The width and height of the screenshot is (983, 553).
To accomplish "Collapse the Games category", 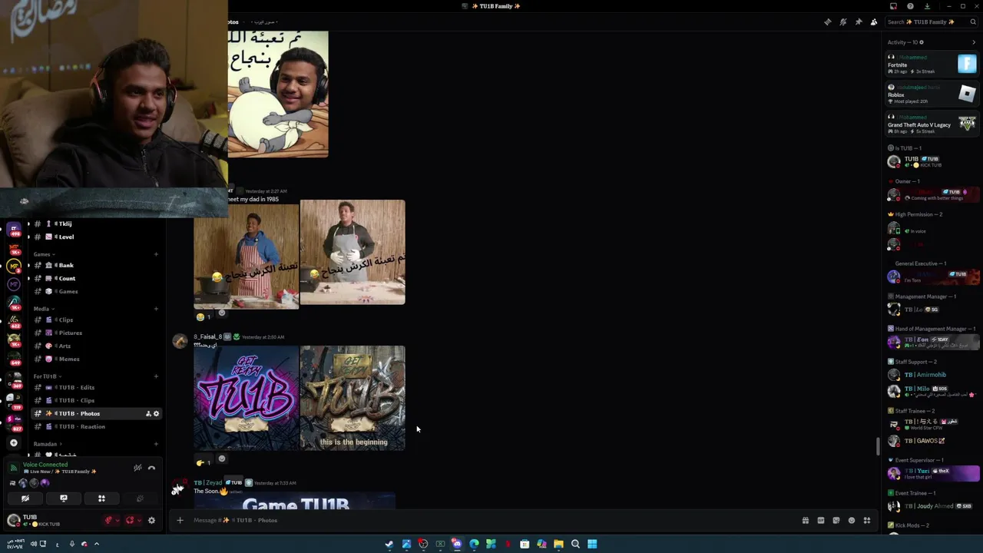I will coord(43,254).
